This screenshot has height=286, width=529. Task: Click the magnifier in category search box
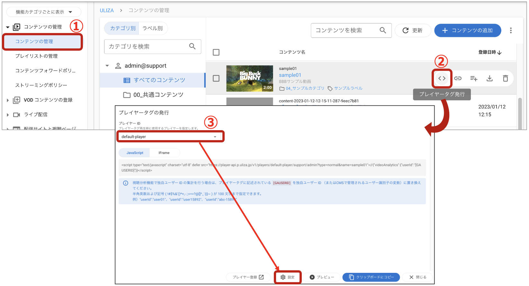point(192,46)
